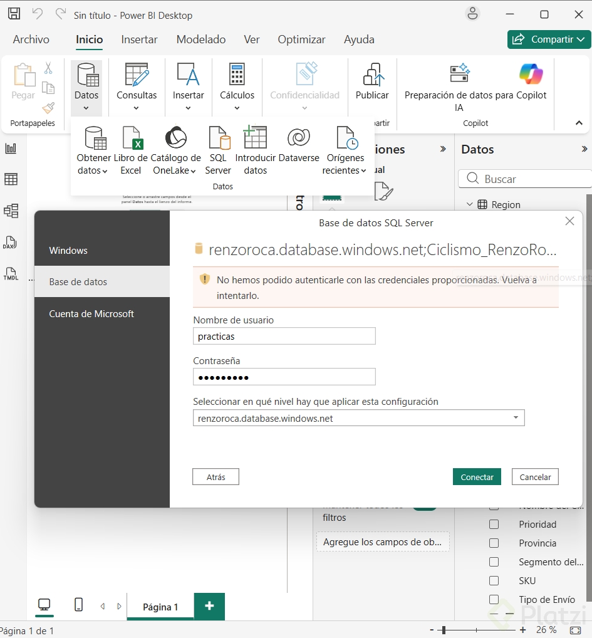Click inside the Contraseña password field
This screenshot has height=638, width=592.
(x=284, y=377)
